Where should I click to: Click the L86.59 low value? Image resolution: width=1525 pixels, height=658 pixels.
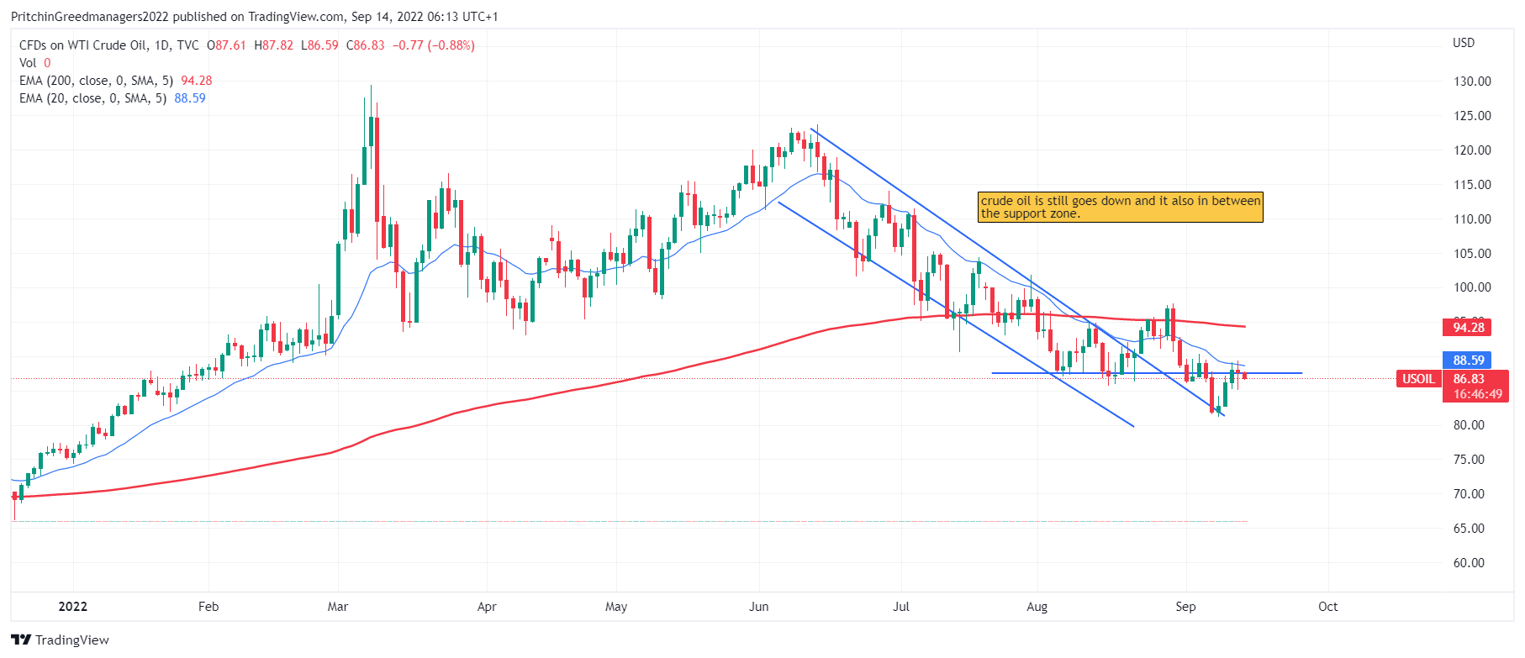[x=320, y=45]
